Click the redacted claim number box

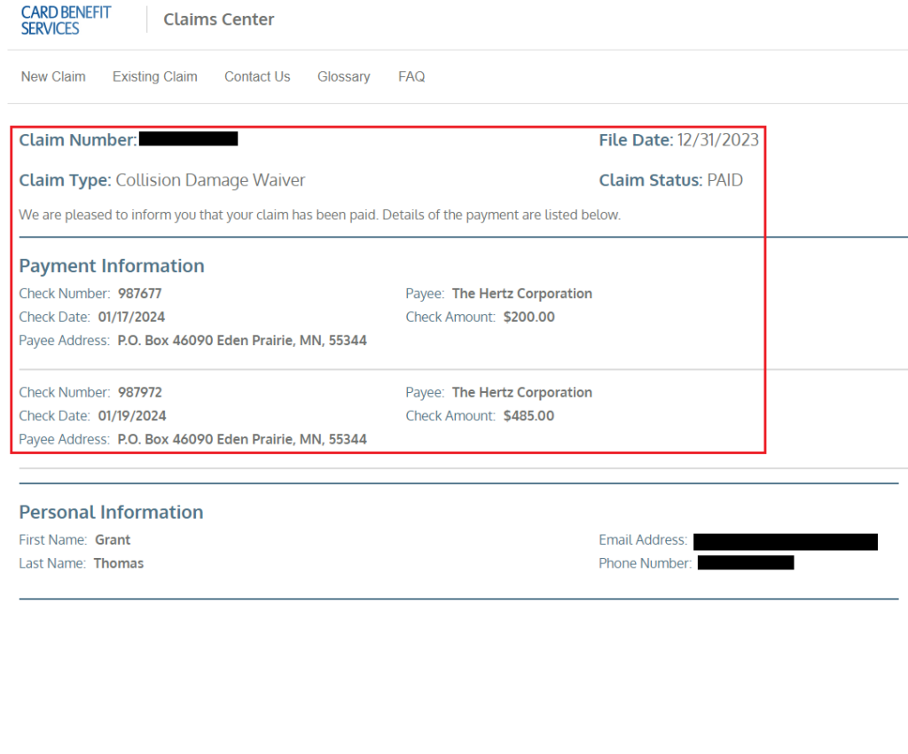pyautogui.click(x=188, y=138)
